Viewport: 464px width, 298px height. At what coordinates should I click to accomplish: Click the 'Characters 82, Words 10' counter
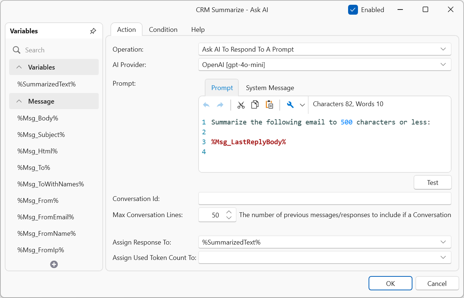tap(348, 104)
